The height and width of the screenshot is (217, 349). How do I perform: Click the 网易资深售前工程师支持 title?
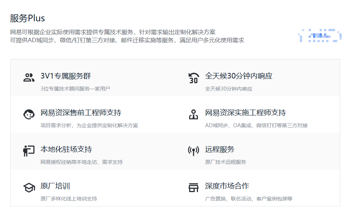tap(81, 113)
